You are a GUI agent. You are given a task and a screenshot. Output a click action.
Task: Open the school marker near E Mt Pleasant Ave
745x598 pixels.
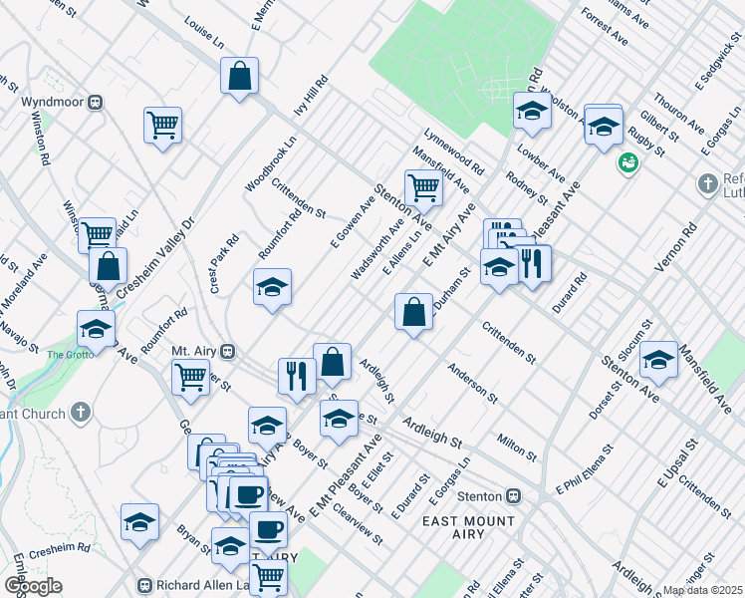pyautogui.click(x=339, y=419)
